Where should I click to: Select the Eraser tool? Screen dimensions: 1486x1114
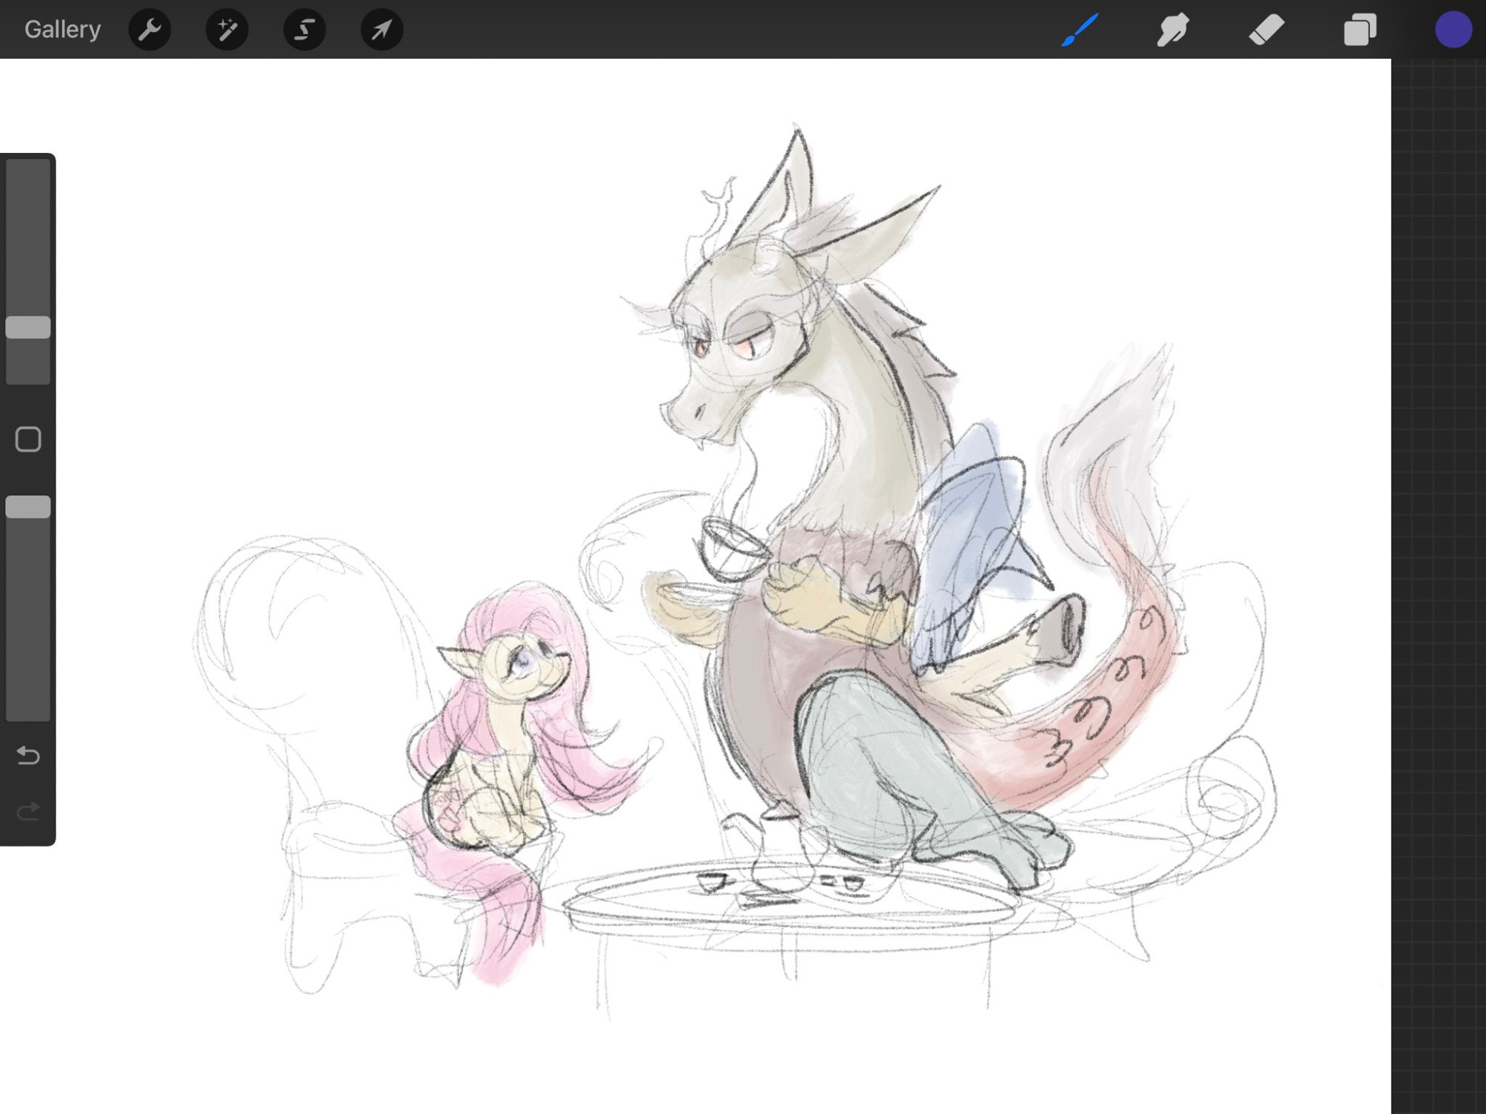1267,30
